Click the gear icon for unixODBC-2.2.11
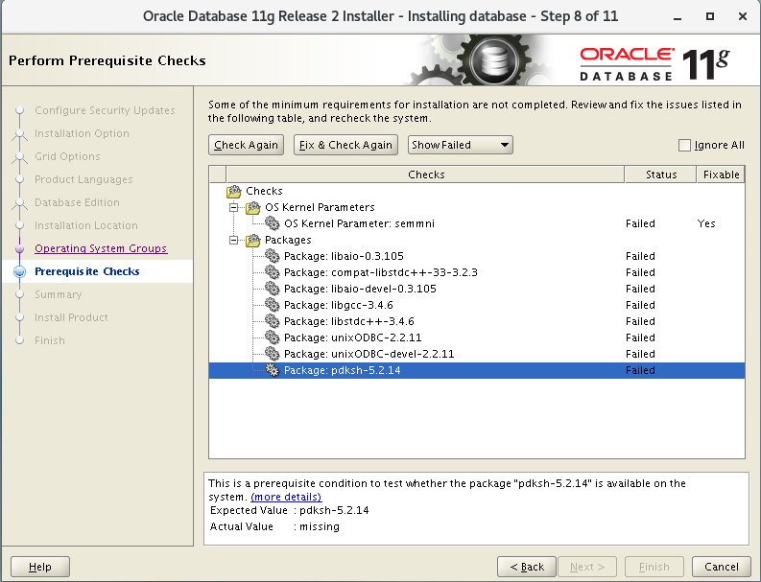The height and width of the screenshot is (582, 761). point(273,338)
